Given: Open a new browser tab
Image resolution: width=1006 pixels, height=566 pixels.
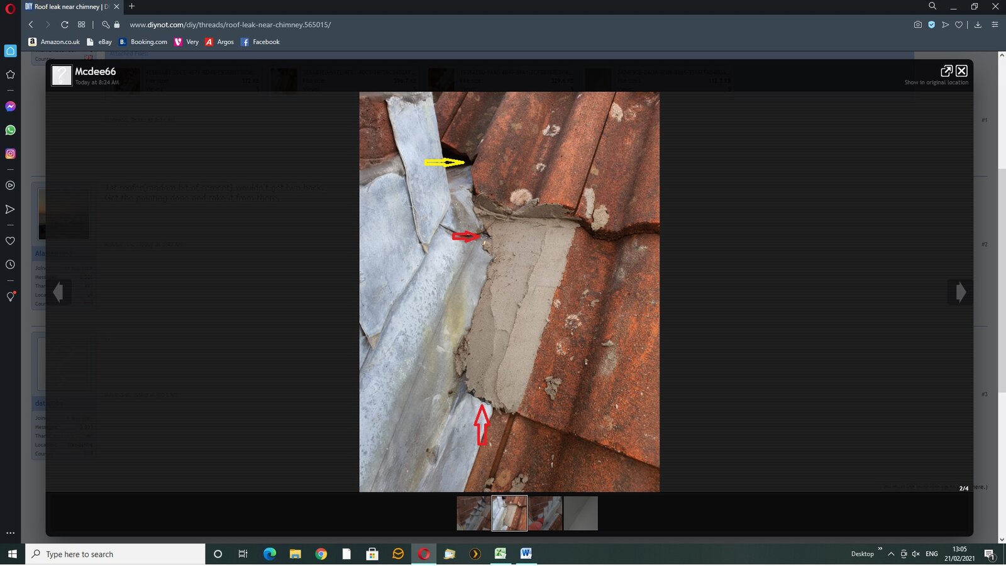Looking at the screenshot, I should pos(131,6).
